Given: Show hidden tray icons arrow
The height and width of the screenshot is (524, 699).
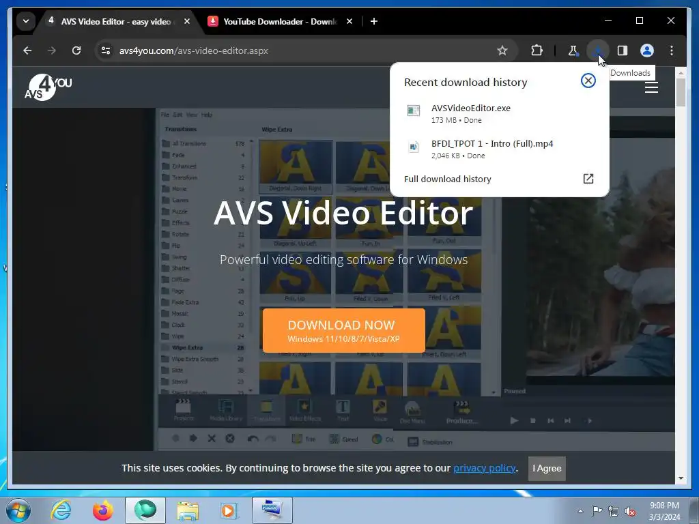Looking at the screenshot, I should (580, 511).
